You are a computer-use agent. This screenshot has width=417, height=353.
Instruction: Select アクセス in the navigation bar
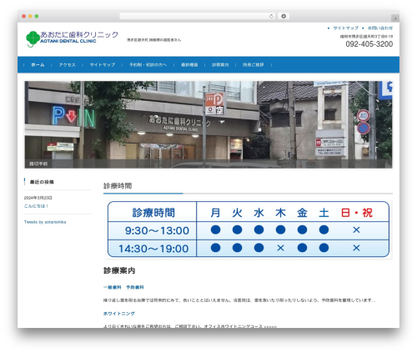(67, 65)
